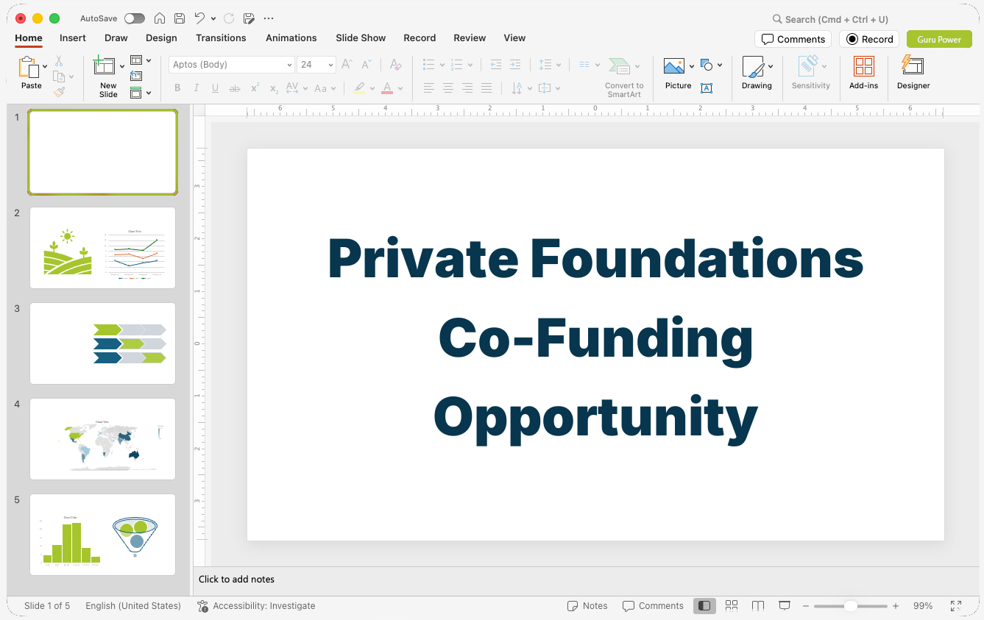Apply the red font color
The image size is (984, 620).
tap(387, 88)
